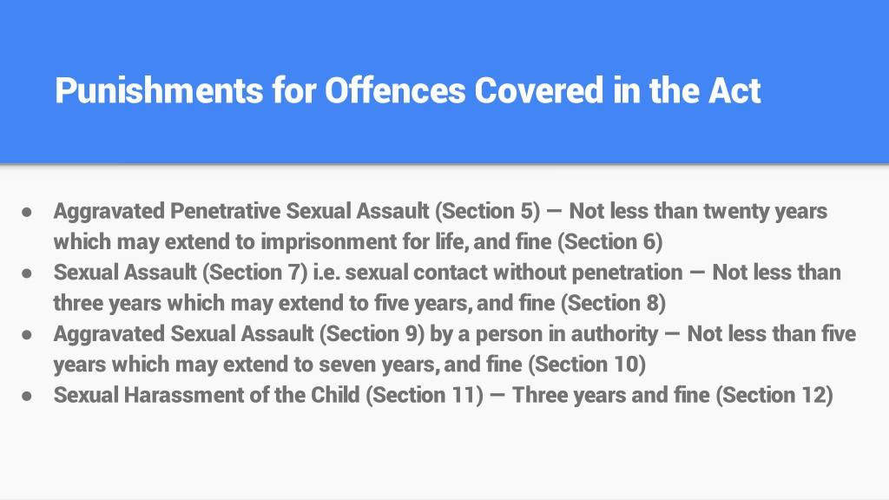Click 'Sexual Harassment of the Child' text
This screenshot has height=500, width=889.
pos(207,395)
